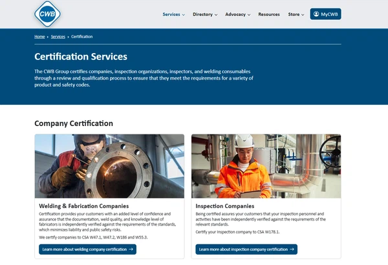The height and width of the screenshot is (265, 388).
Task: Click the Certification Services page title
Action: [80, 57]
